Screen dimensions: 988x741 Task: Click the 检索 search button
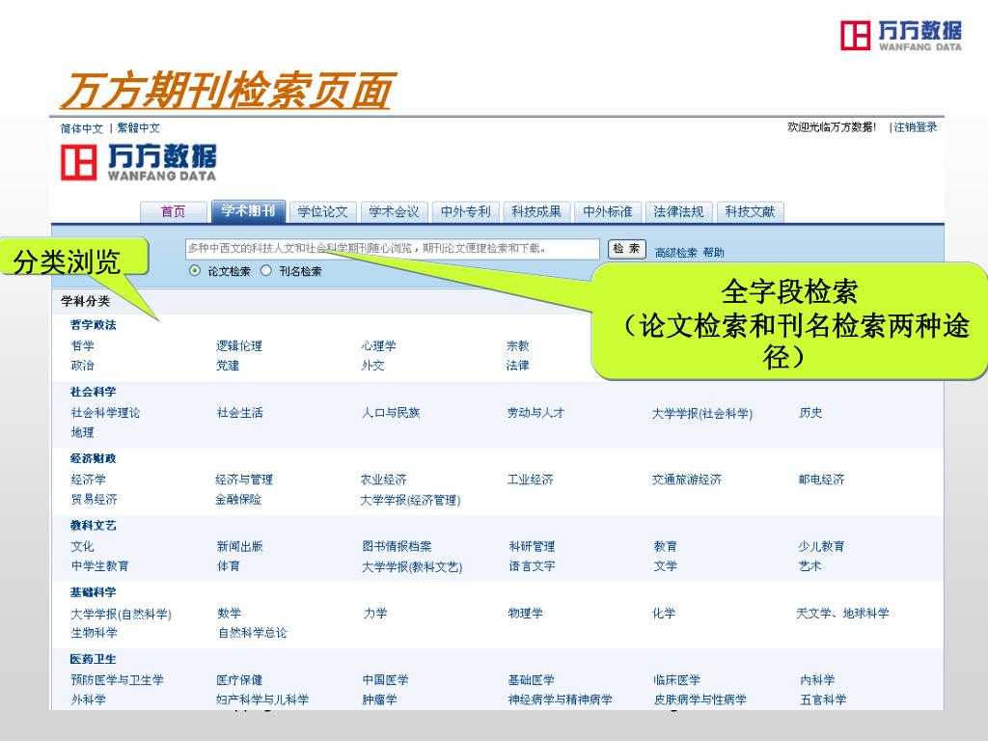[x=627, y=249]
